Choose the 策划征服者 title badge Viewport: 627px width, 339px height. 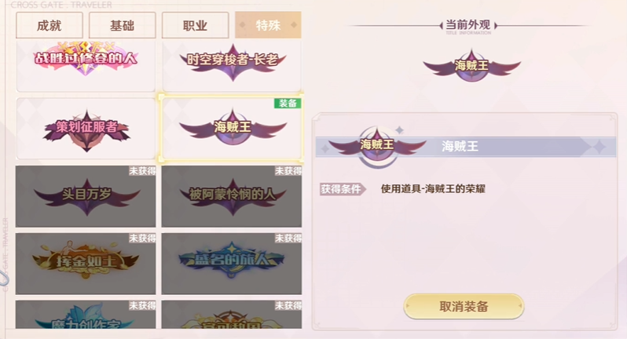click(x=86, y=129)
